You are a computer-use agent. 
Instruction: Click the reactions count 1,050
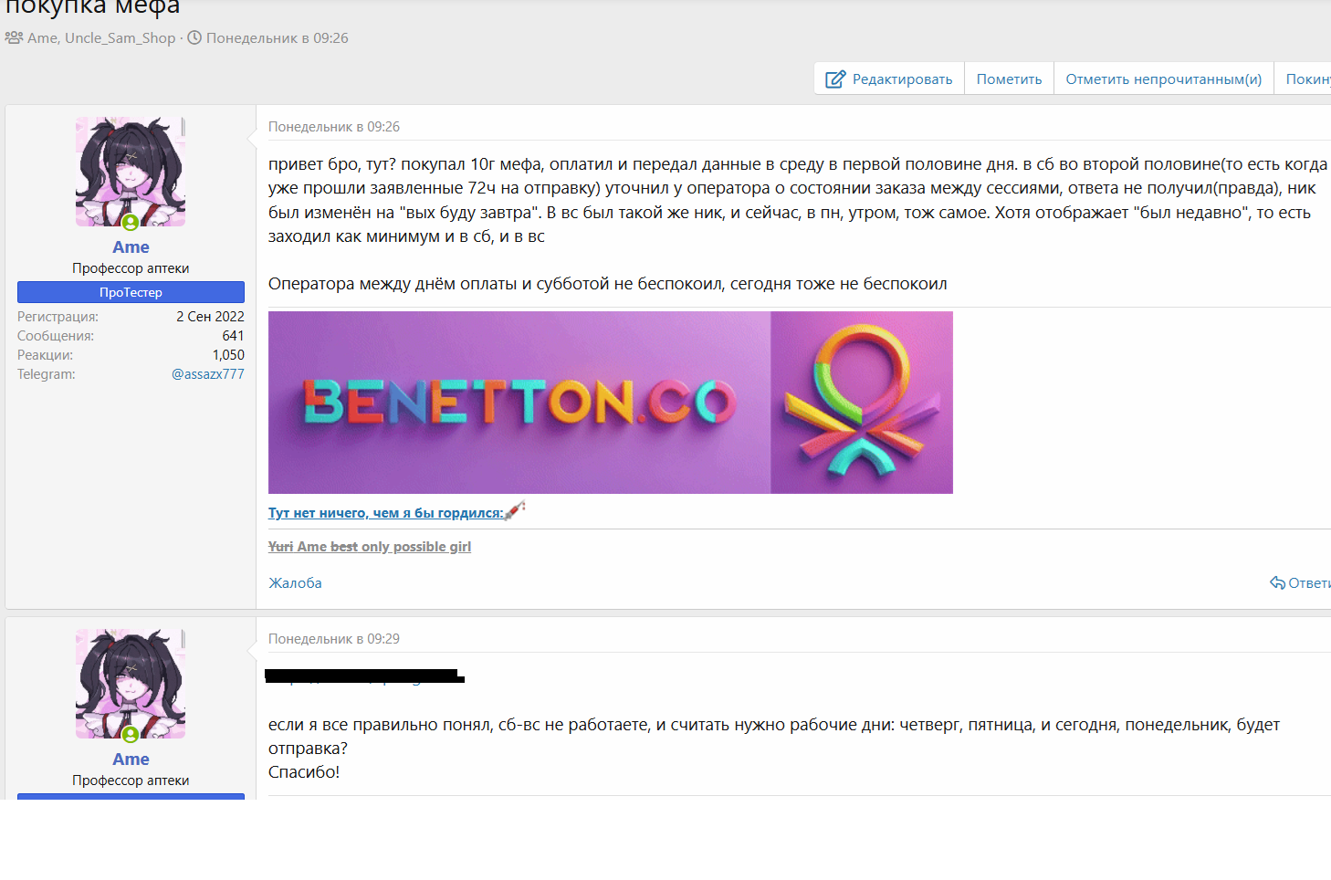[x=228, y=355]
